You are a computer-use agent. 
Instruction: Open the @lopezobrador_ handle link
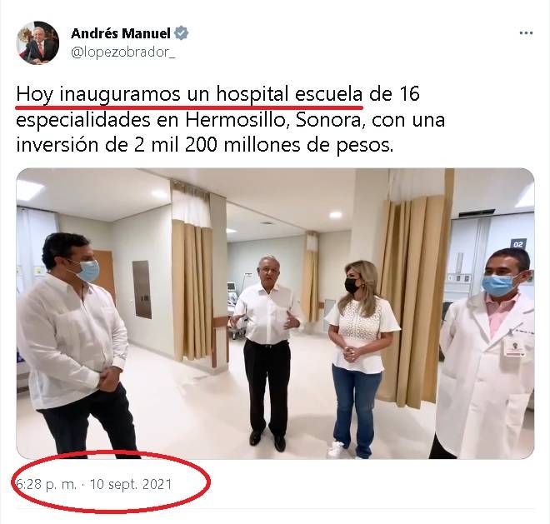click(123, 52)
